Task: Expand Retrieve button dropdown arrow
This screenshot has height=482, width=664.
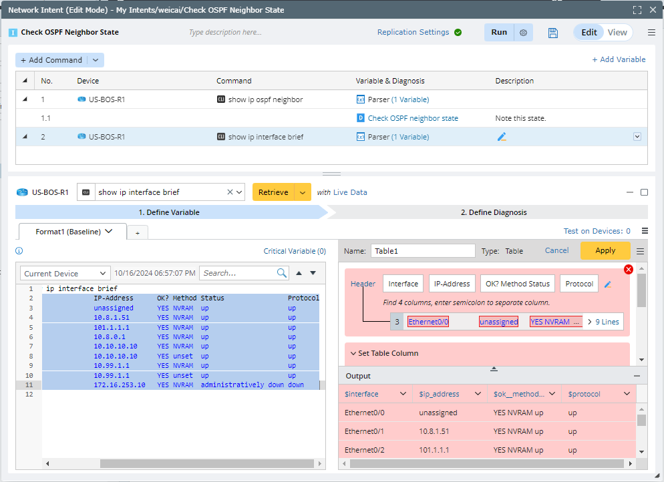Action: point(303,192)
